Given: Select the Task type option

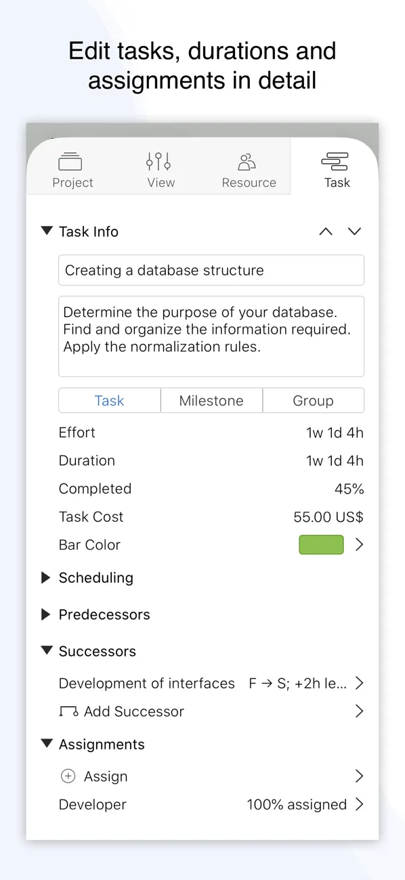Looking at the screenshot, I should tap(109, 400).
